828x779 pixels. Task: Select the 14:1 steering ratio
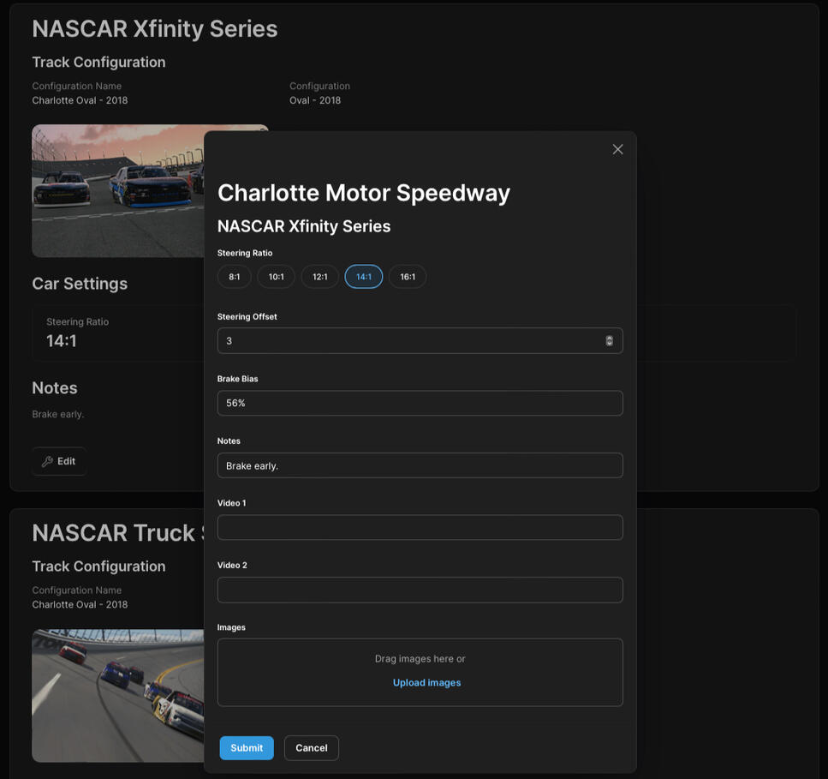(364, 277)
